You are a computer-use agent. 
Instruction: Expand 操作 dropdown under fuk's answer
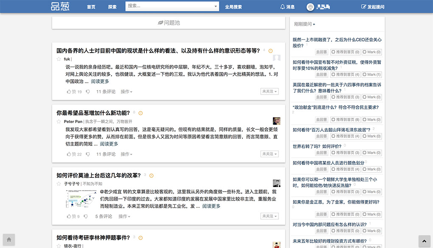tap(126, 92)
